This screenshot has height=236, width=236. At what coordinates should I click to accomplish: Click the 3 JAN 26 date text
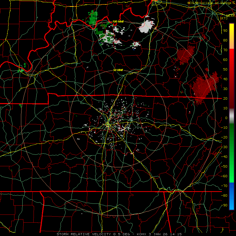159,234
